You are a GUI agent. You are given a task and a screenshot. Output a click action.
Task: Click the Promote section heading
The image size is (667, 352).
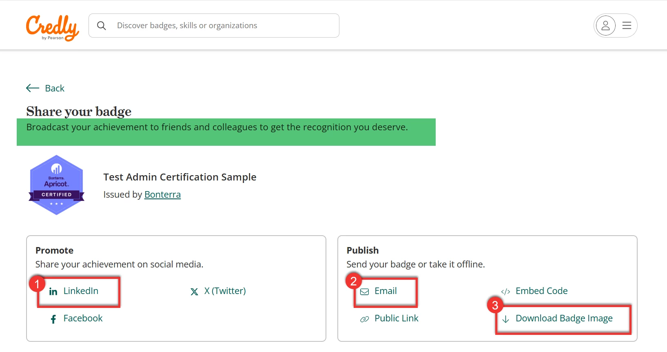pyautogui.click(x=54, y=250)
